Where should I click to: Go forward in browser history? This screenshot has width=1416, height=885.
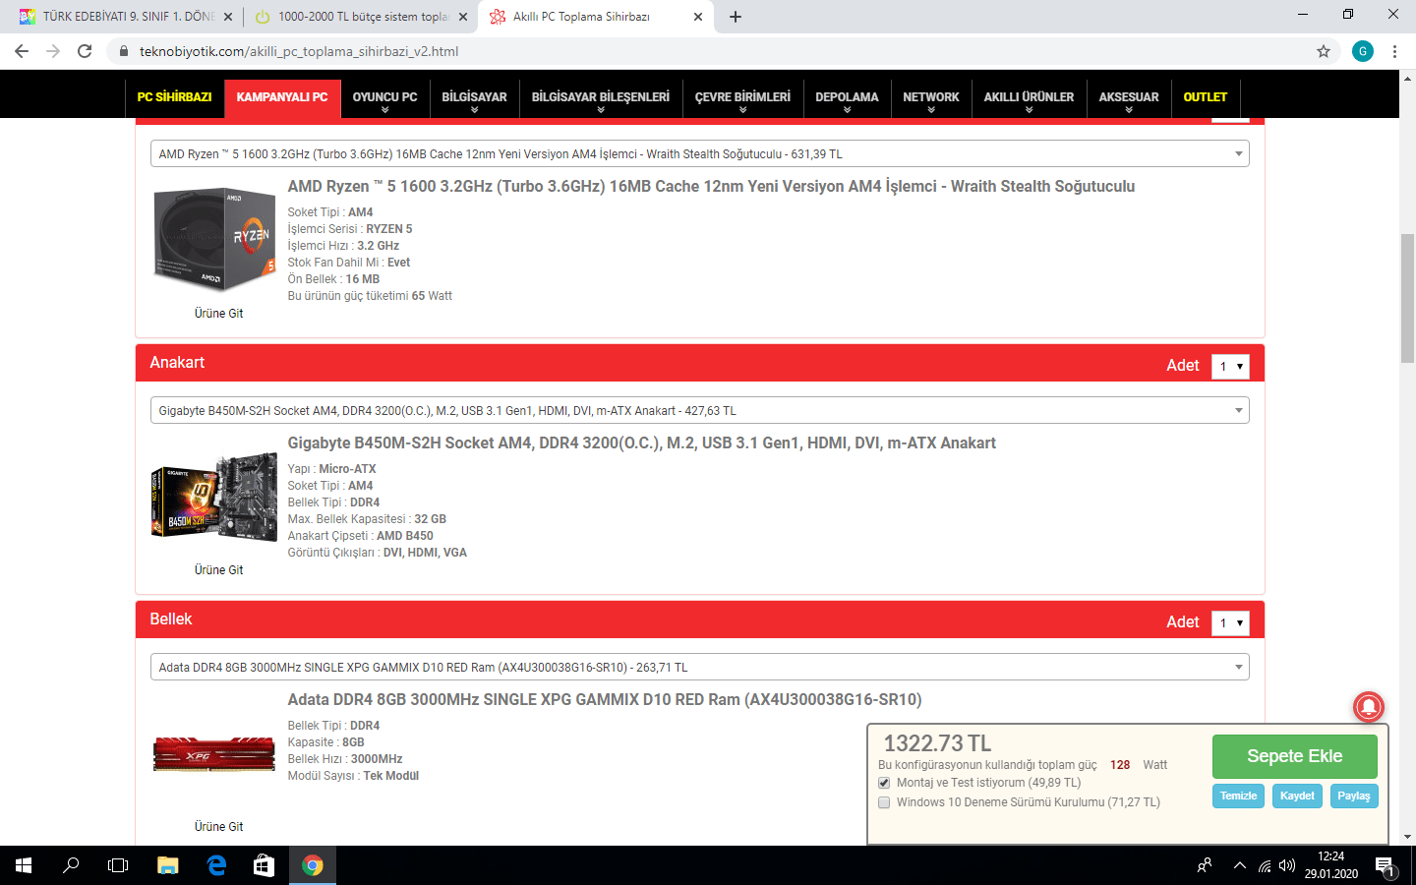pos(53,51)
